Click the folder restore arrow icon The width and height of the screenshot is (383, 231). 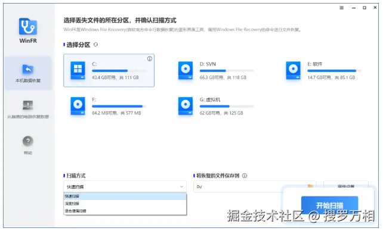28,69
